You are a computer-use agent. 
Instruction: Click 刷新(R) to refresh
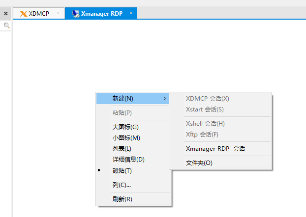point(132,199)
